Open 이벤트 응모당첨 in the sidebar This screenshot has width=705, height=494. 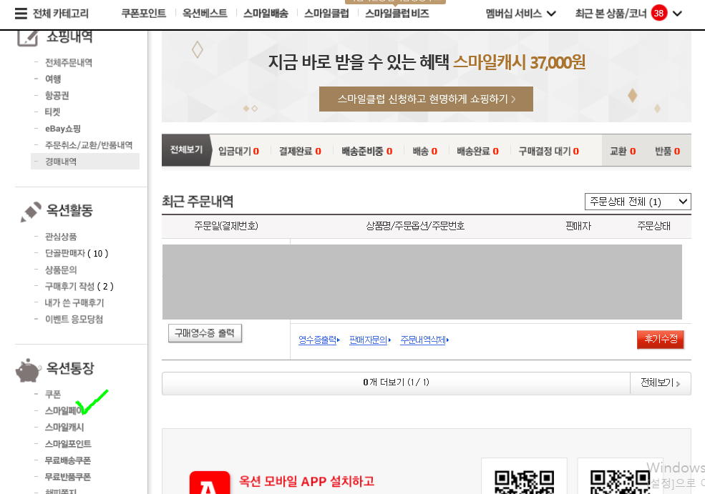click(74, 320)
